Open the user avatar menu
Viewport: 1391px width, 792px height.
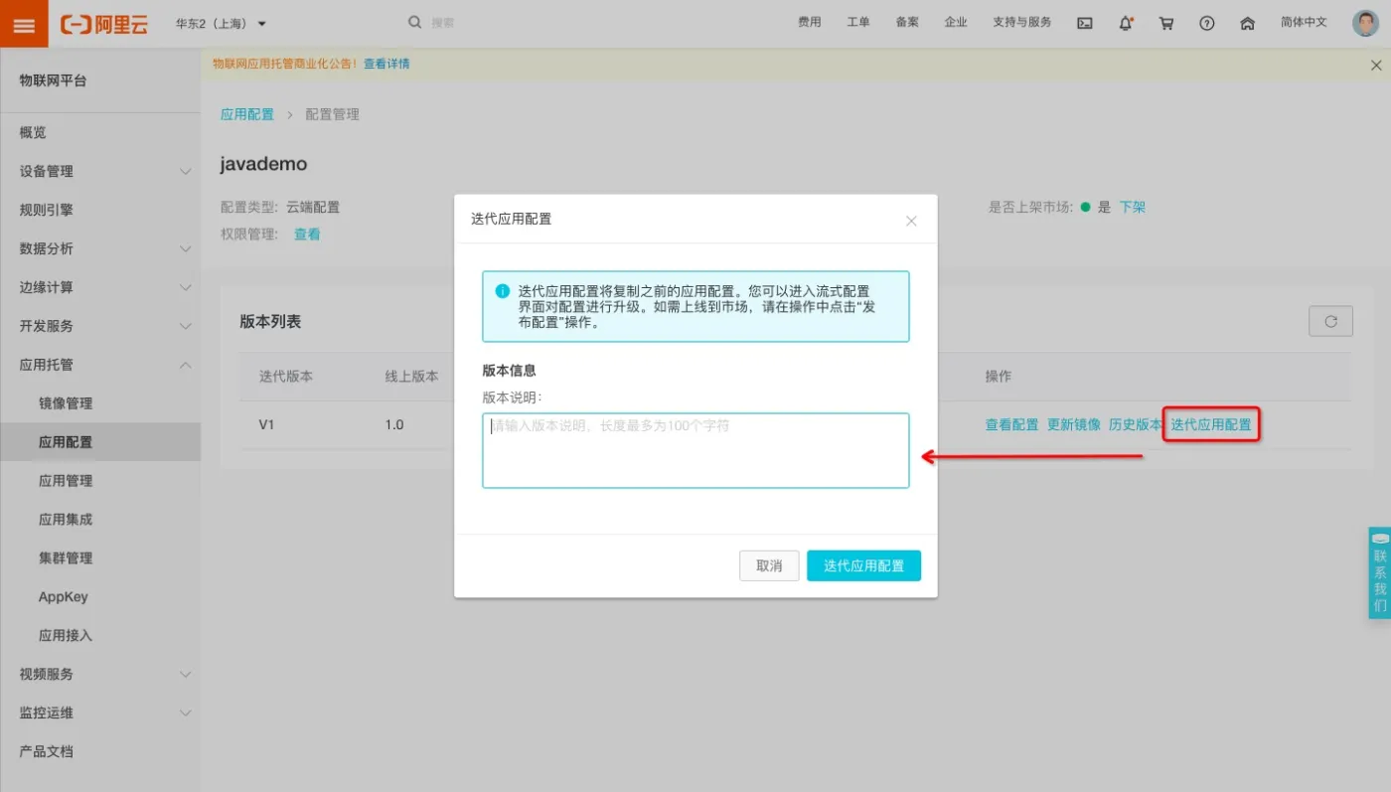point(1365,23)
